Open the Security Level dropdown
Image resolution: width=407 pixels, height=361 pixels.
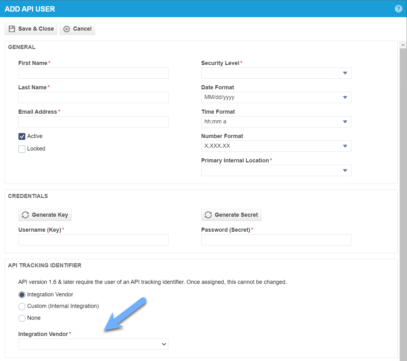pyautogui.click(x=345, y=73)
